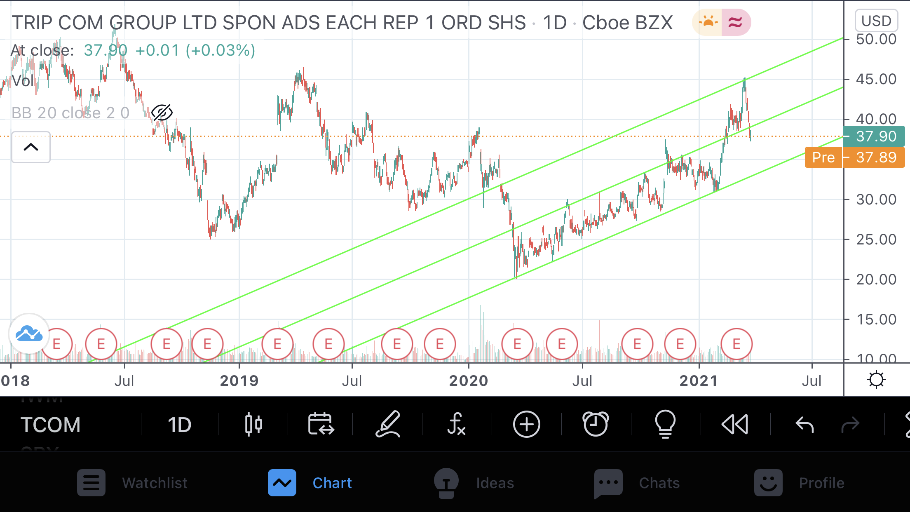Screen dimensions: 910x512
Task: Tap the 2020 time axis label
Action: pos(469,380)
